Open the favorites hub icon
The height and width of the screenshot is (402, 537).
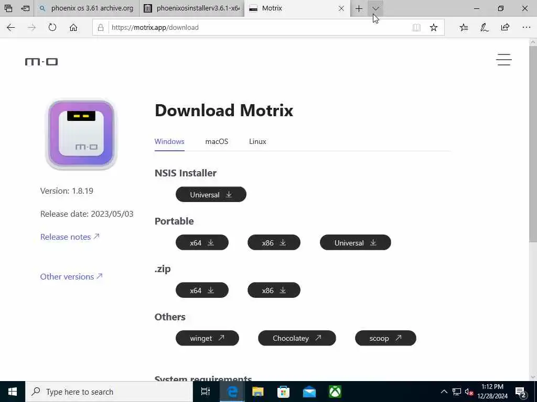pyautogui.click(x=464, y=27)
